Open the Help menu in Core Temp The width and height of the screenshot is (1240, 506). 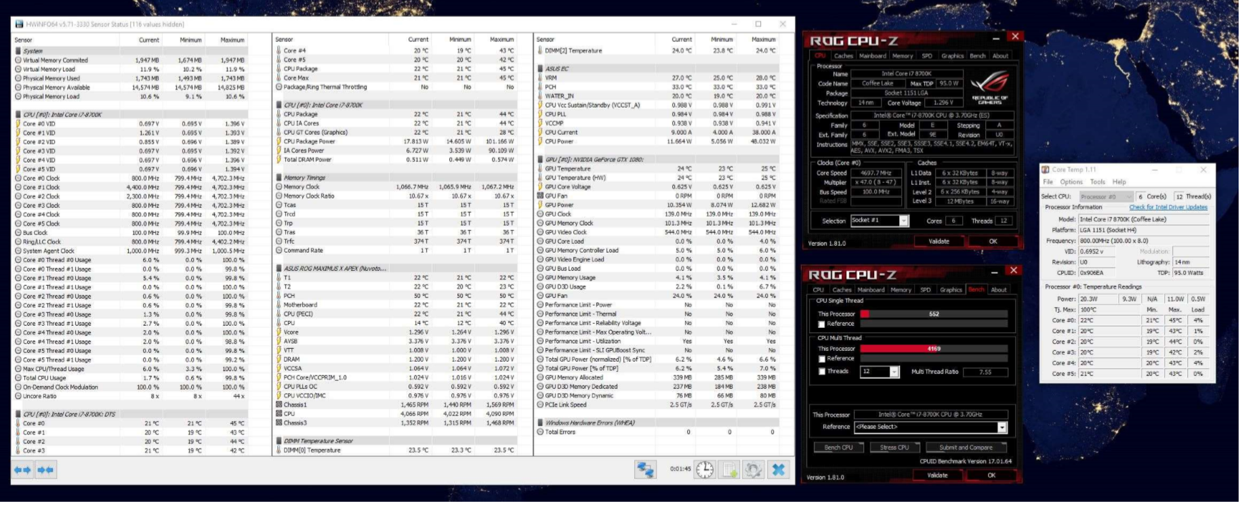tap(1119, 182)
